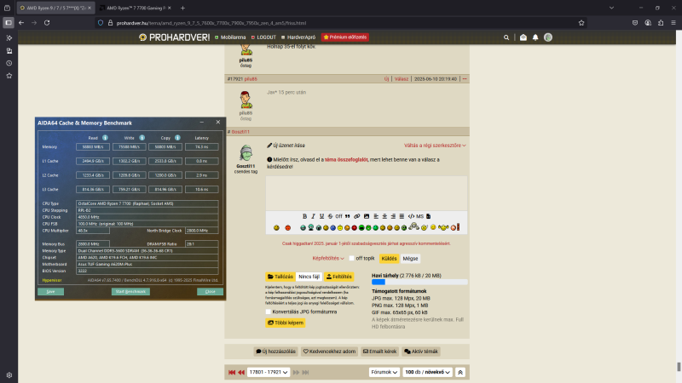682x383 pixels.
Task: Bookmark this page with the star icon
Action: coord(581,23)
